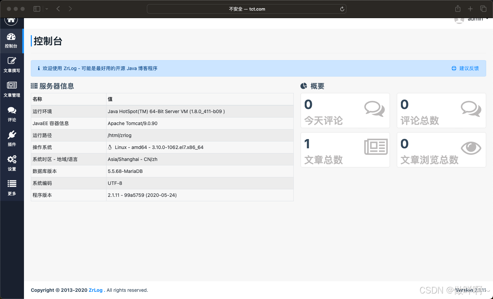The width and height of the screenshot is (493, 299).
Task: Click the welcome banner text 欢迎使用 ZrLog
Action: 100,68
